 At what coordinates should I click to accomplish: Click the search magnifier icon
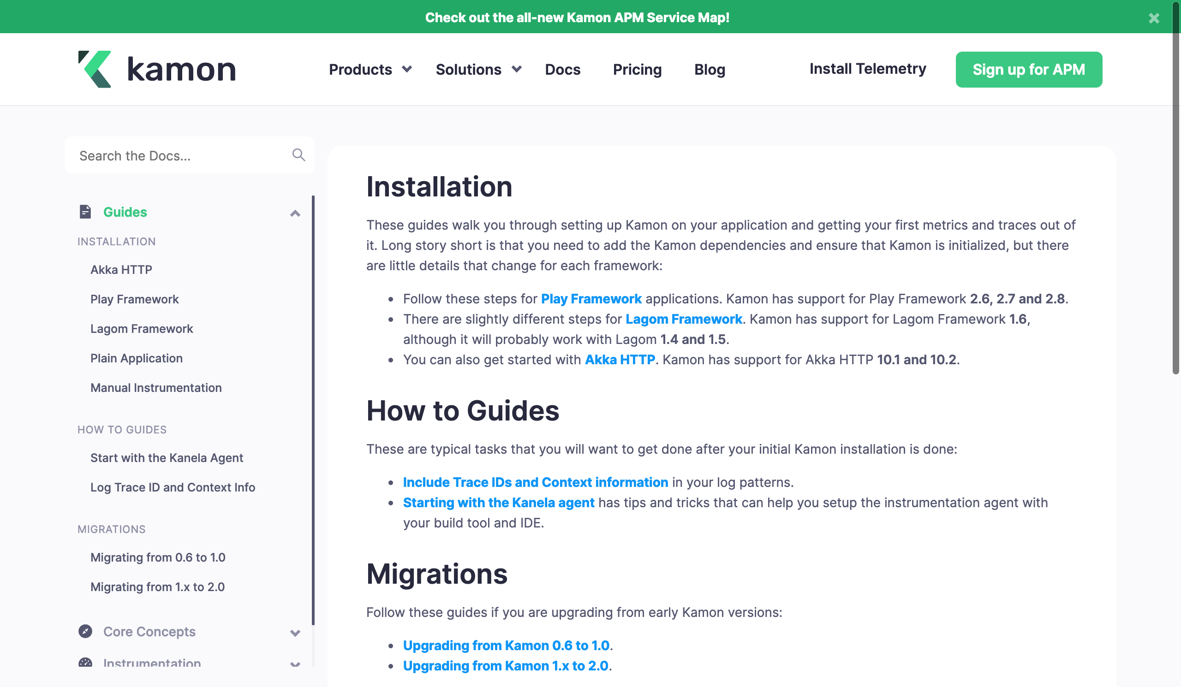pos(298,155)
